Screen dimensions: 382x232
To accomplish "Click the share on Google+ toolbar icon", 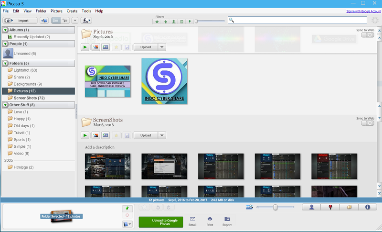I will click(x=86, y=21).
